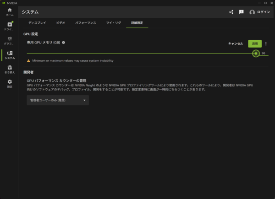Open the feedback icon in header
This screenshot has height=199, width=275.
(x=242, y=12)
